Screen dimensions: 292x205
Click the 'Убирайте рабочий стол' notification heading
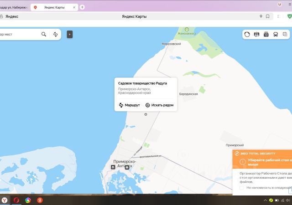270,162
